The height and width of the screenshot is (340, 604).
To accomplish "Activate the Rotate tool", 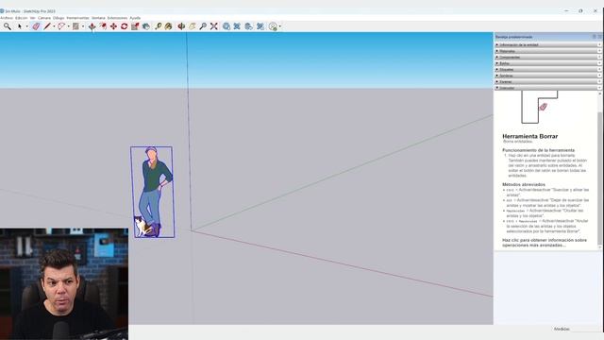I will pos(124,26).
